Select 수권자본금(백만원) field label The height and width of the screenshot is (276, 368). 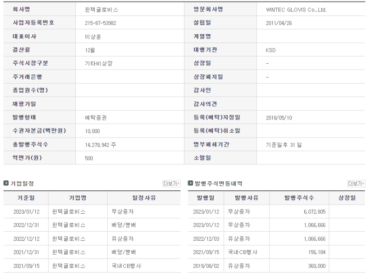click(39, 130)
